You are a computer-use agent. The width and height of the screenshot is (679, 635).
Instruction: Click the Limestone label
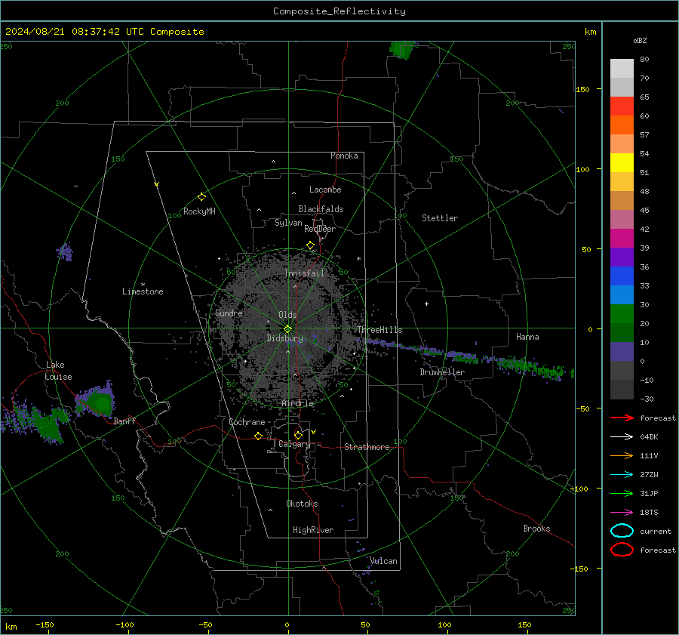tap(143, 291)
